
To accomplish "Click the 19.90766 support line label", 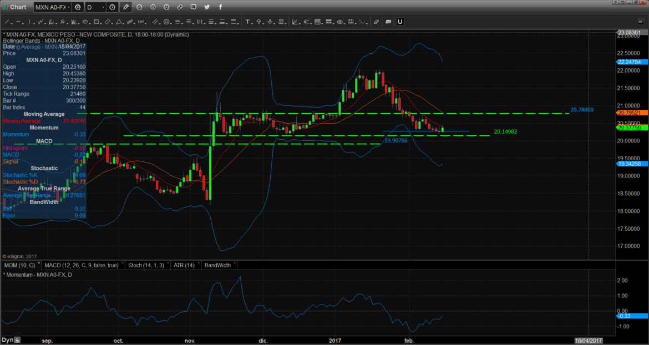I will pyautogui.click(x=396, y=141).
